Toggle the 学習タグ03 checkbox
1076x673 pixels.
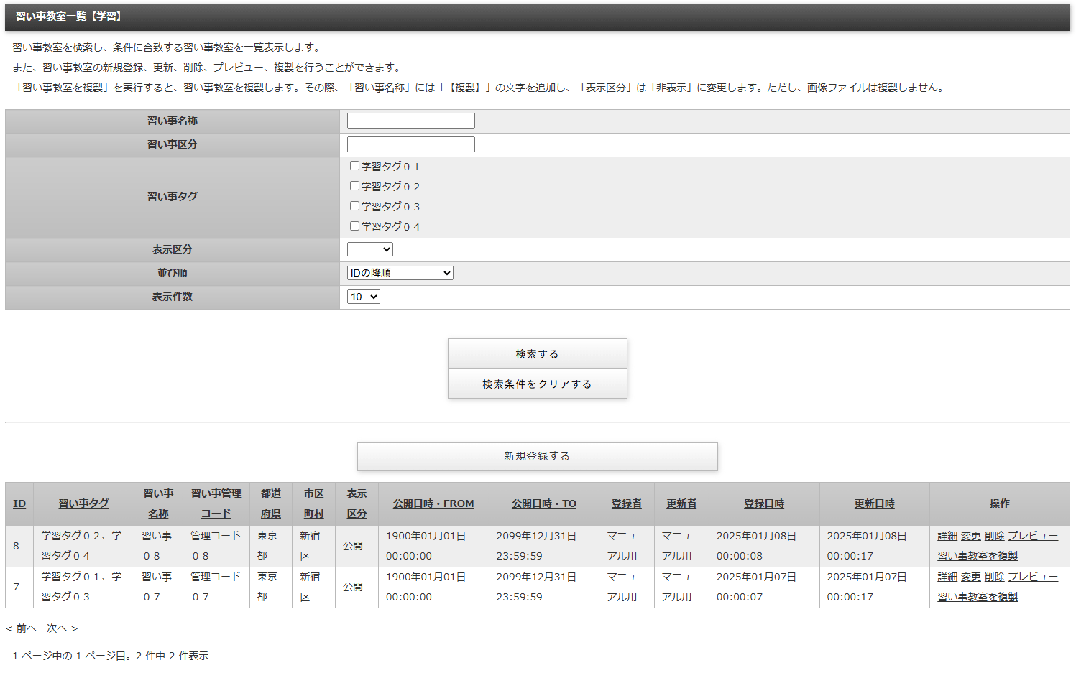tap(354, 205)
